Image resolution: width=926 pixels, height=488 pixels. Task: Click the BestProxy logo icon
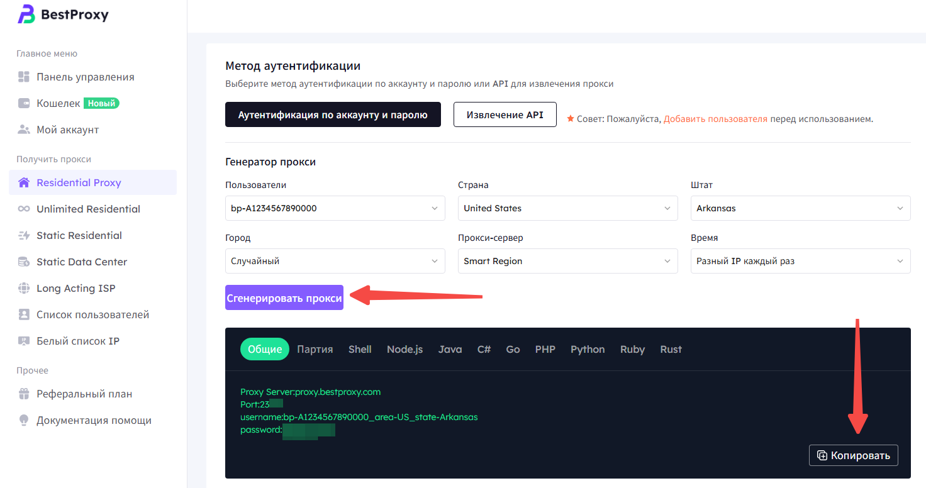[26, 14]
